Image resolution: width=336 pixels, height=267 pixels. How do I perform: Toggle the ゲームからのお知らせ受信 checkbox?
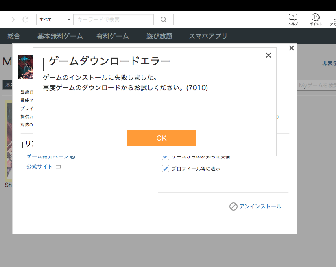tap(165, 157)
